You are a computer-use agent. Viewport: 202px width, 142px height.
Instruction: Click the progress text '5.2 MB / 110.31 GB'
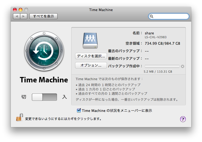point(158,72)
